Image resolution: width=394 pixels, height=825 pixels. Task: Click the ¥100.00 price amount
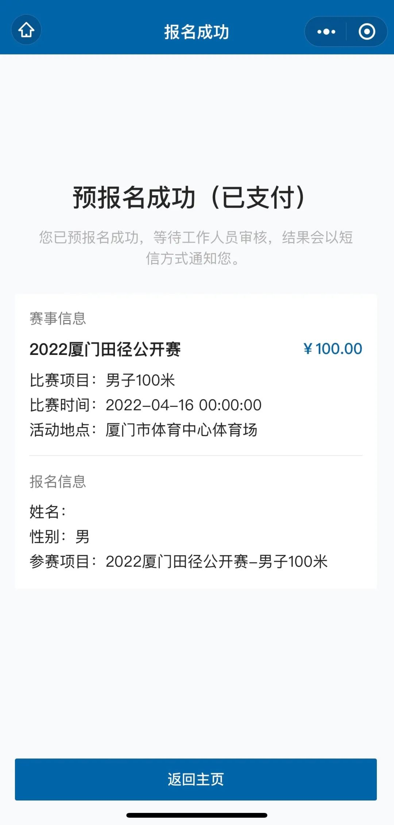coord(333,349)
